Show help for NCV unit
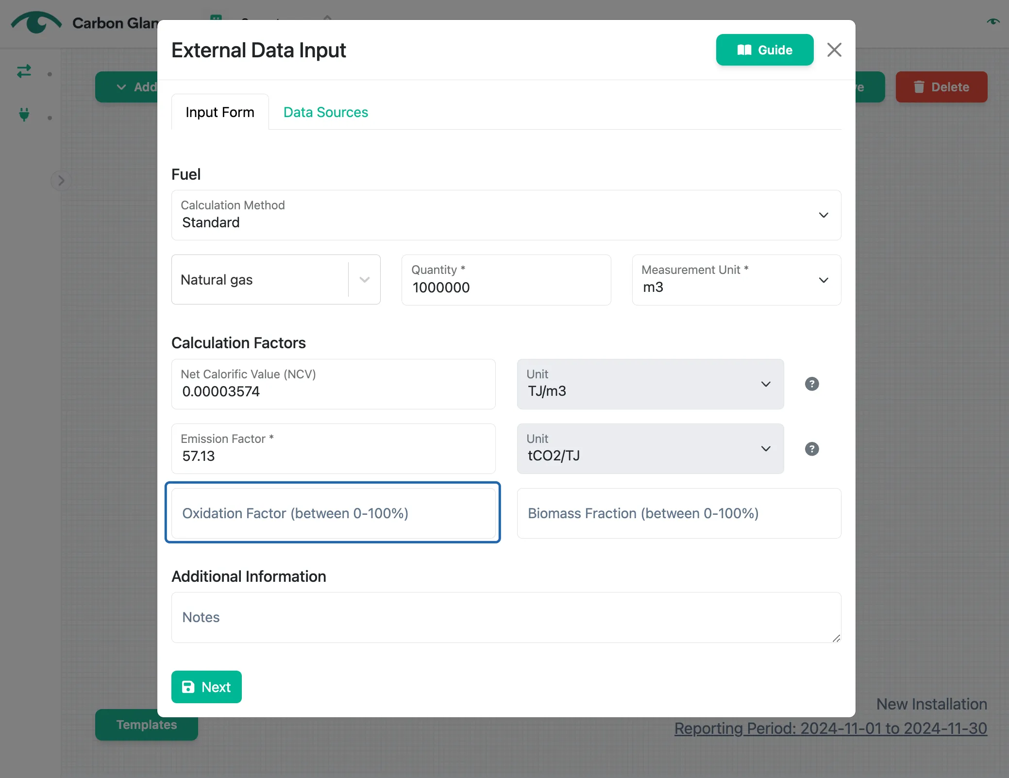This screenshot has width=1009, height=778. (812, 384)
